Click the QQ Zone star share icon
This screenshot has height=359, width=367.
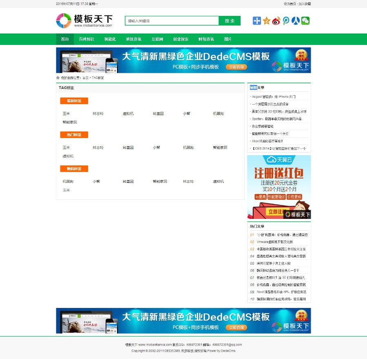[266, 20]
